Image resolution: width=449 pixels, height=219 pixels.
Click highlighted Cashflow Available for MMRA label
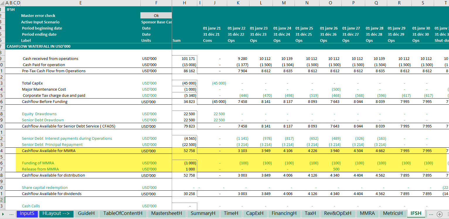click(x=49, y=151)
